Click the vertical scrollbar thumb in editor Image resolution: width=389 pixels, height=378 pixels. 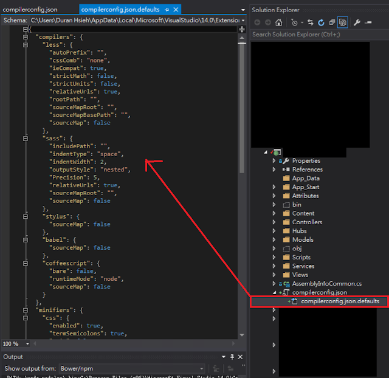pyautogui.click(x=242, y=108)
